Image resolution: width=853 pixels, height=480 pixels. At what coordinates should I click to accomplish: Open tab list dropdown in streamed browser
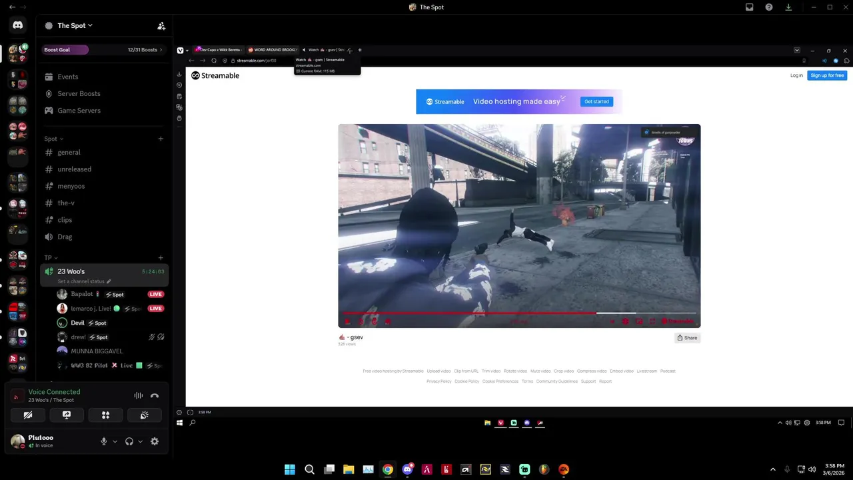click(x=796, y=50)
